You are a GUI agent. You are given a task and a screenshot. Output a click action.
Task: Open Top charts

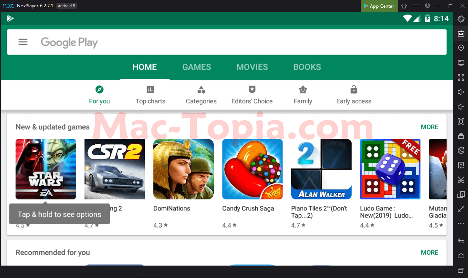150,95
